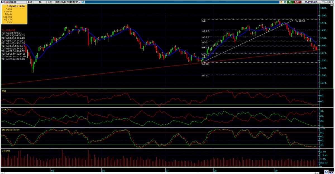Expand the dropdown arrow after TMP
This screenshot has width=335, height=174.
point(80,2)
